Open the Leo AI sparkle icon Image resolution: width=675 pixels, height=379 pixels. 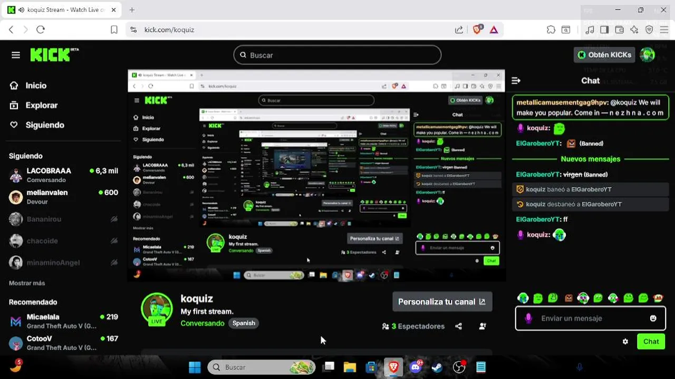point(634,30)
